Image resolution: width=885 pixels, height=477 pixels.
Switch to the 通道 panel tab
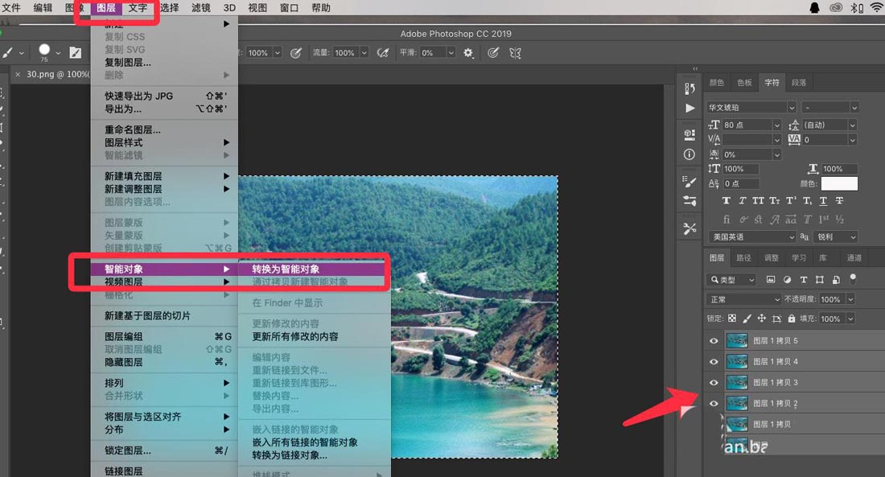855,257
